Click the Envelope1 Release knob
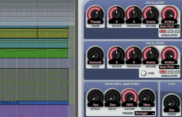Image resolution: width=182 pixels, height=117 pixels. (146, 97)
